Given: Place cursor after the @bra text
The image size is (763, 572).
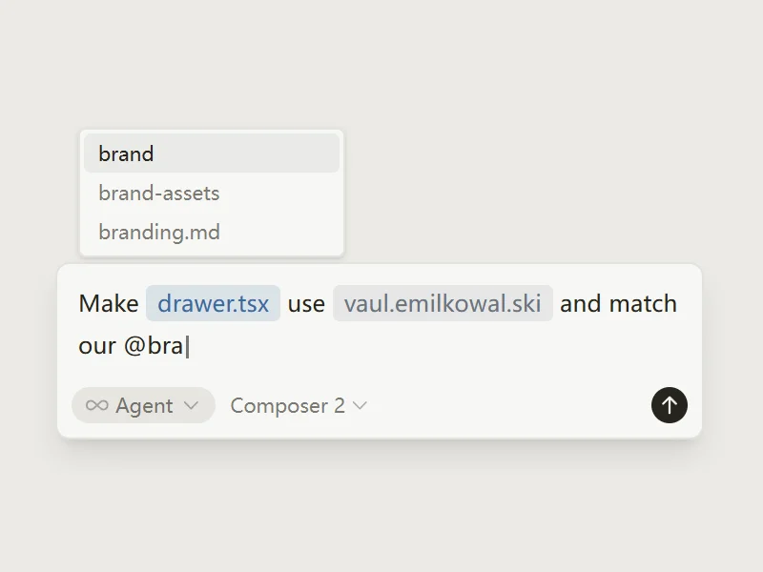Looking at the screenshot, I should (187, 346).
